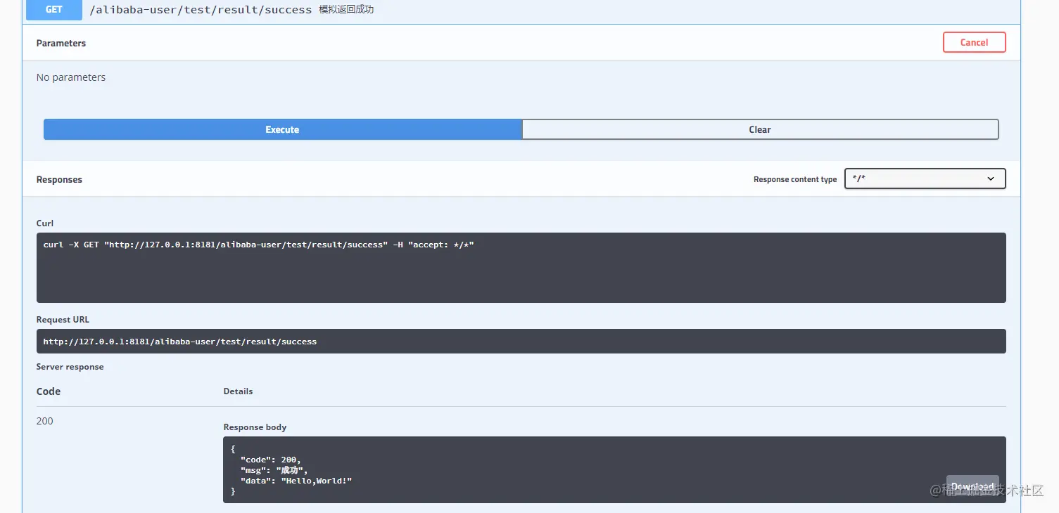Click the Request URL label
Image resolution: width=1059 pixels, height=513 pixels.
(x=63, y=319)
